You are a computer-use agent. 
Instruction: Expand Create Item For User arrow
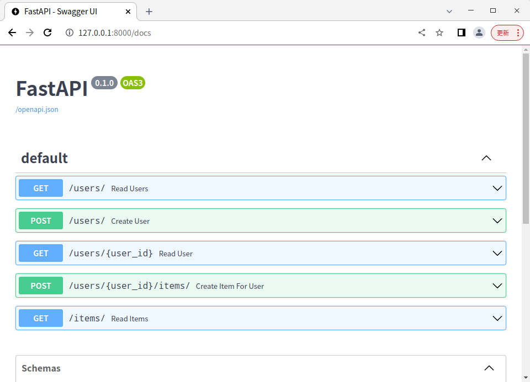coord(497,286)
